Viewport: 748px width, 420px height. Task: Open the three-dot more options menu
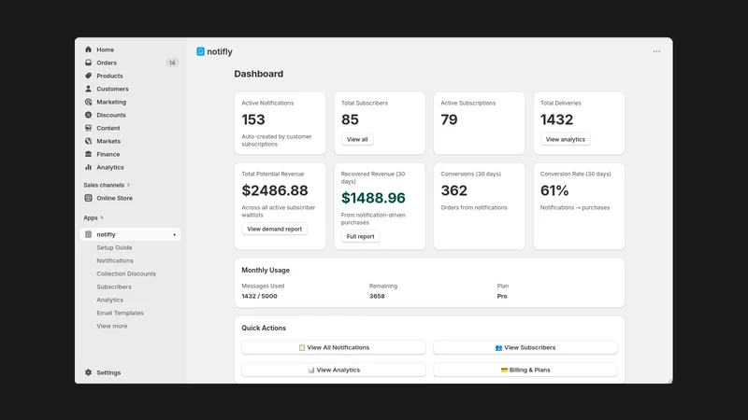tap(657, 51)
